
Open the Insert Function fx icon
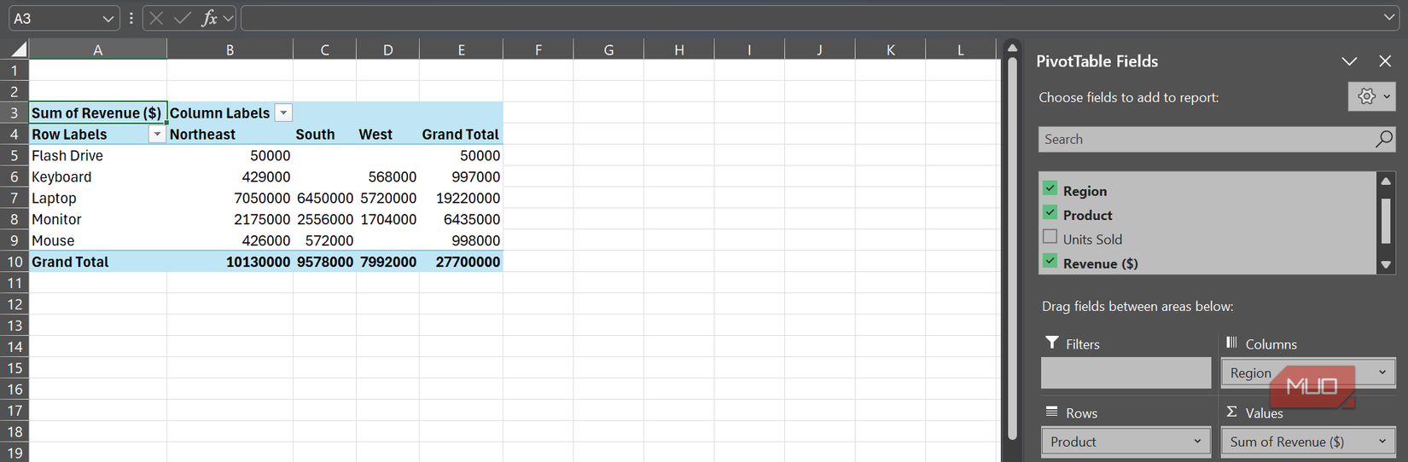click(209, 18)
